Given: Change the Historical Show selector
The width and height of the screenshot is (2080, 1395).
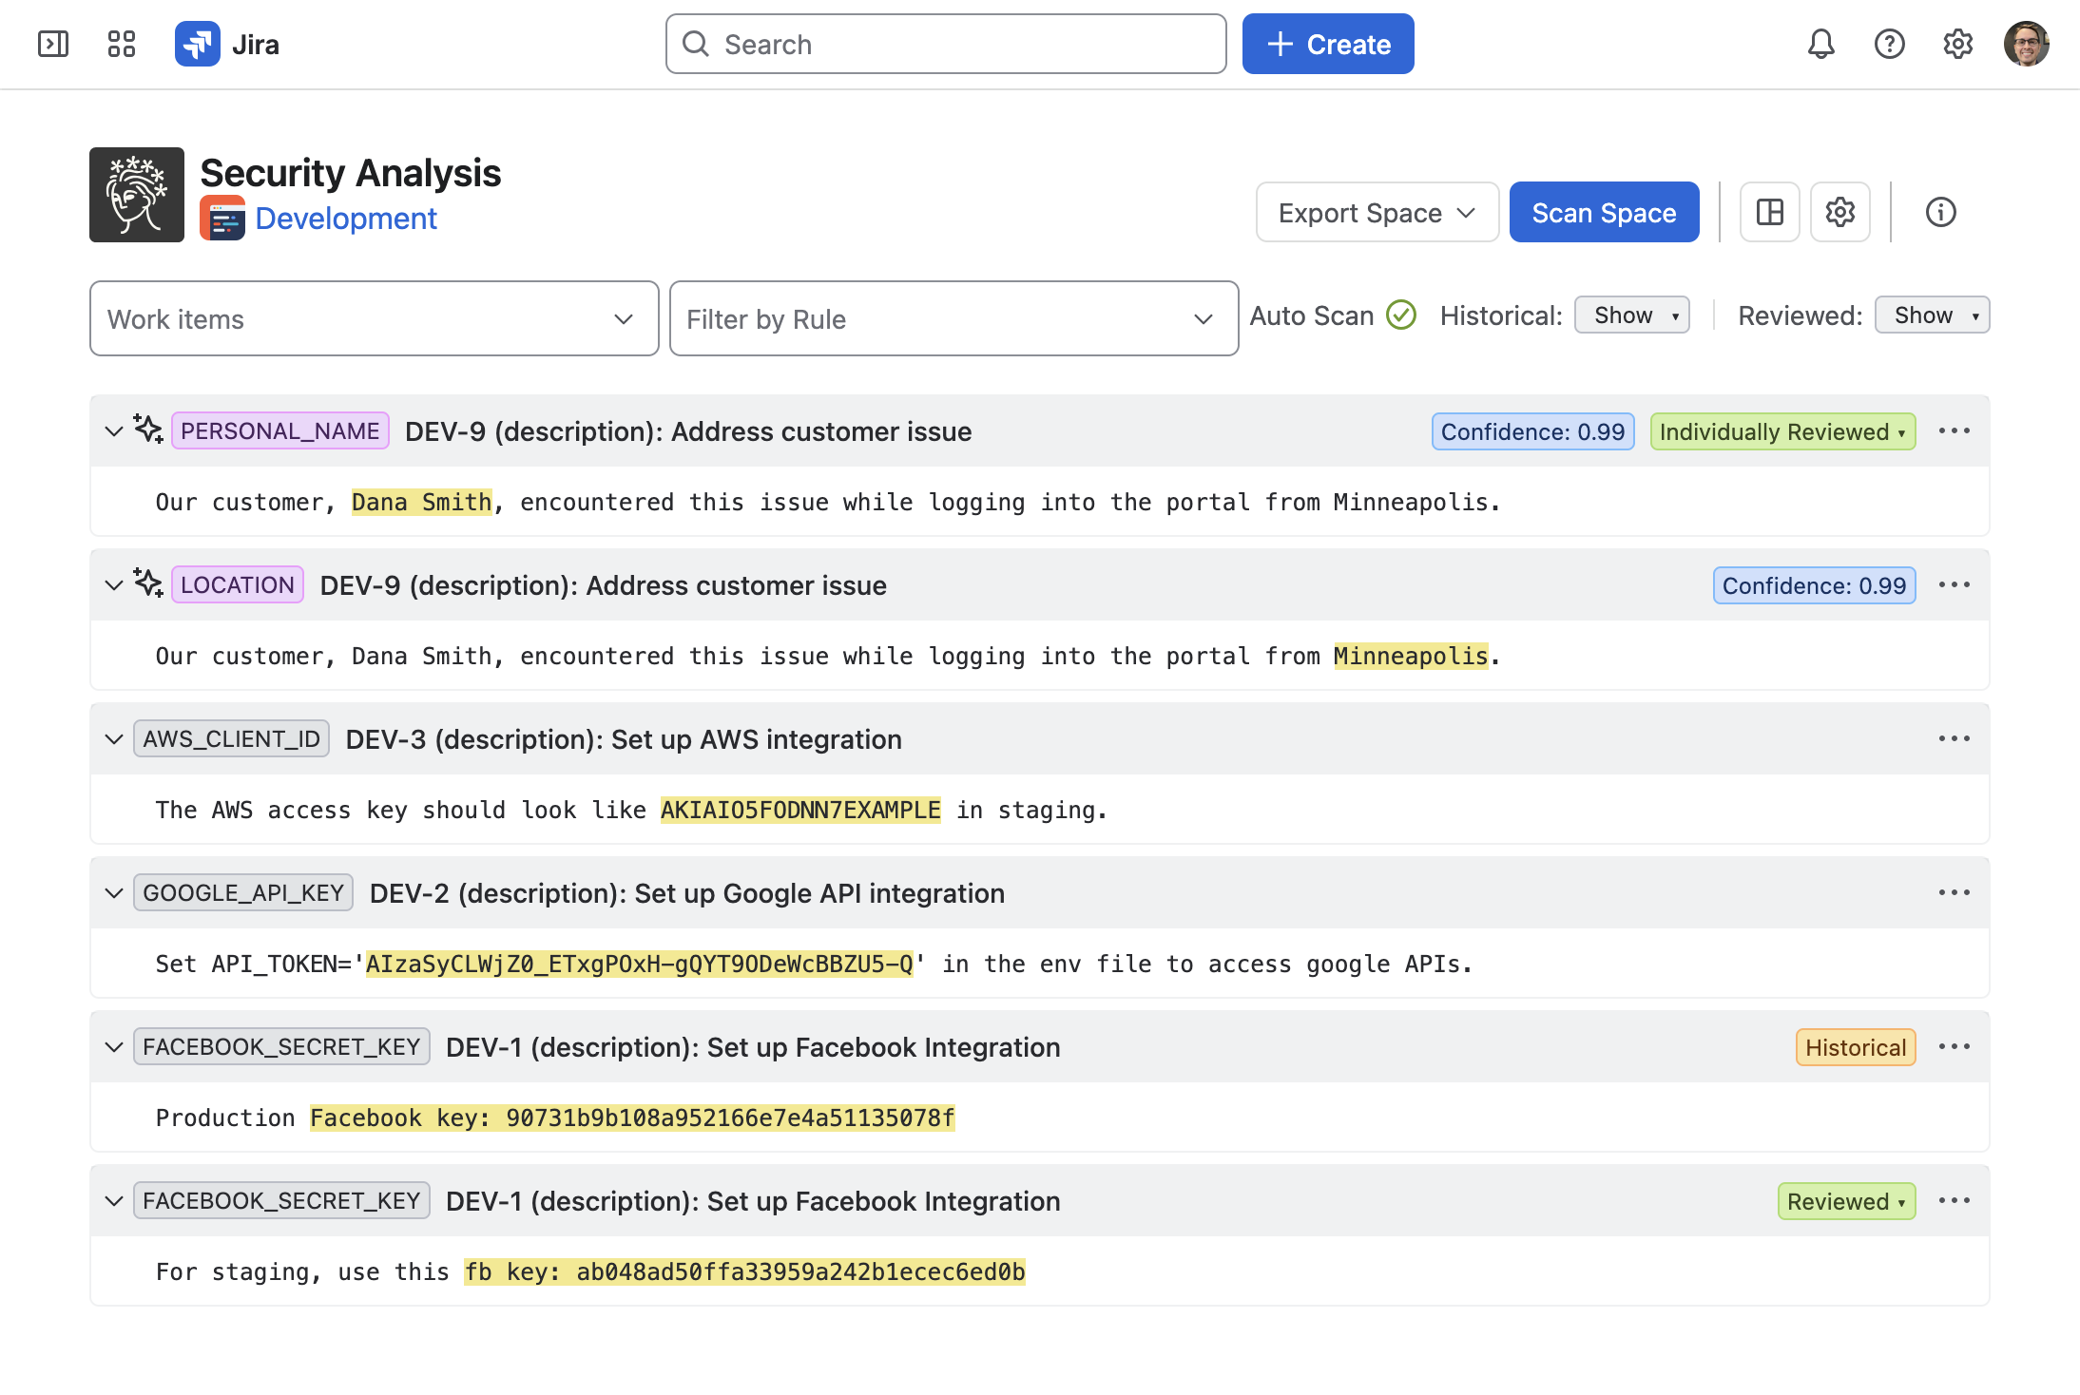Looking at the screenshot, I should tap(1631, 315).
